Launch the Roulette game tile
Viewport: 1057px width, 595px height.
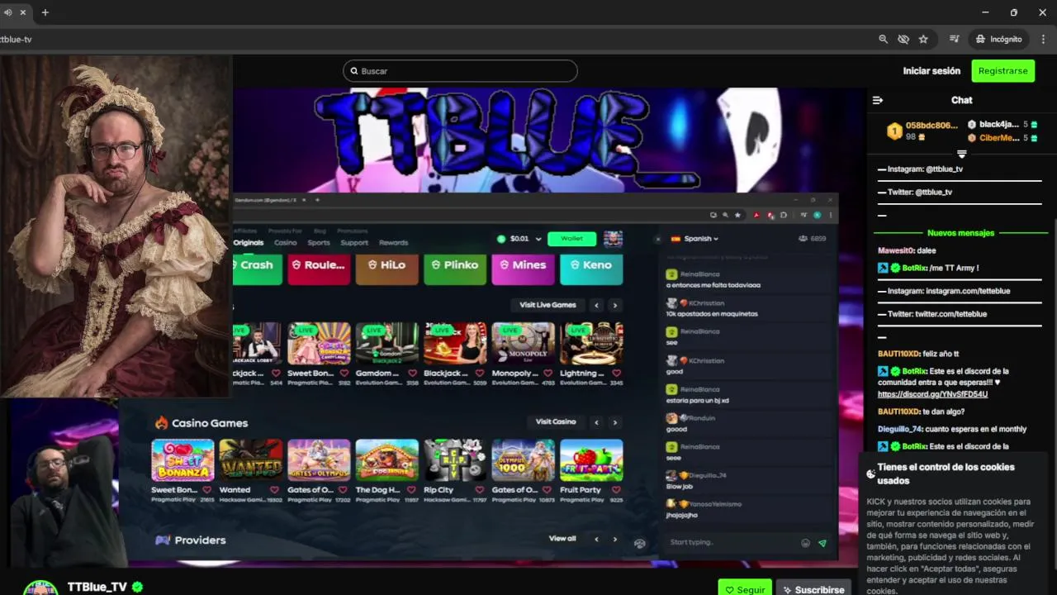coord(319,269)
